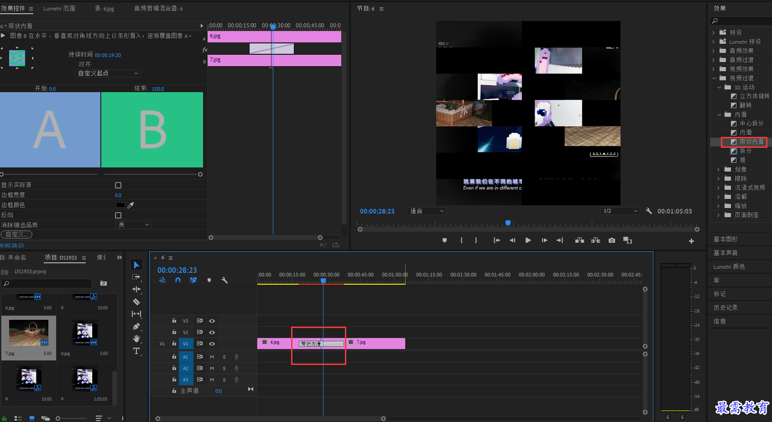Export frame with camera icon
Image resolution: width=772 pixels, height=422 pixels.
point(612,240)
